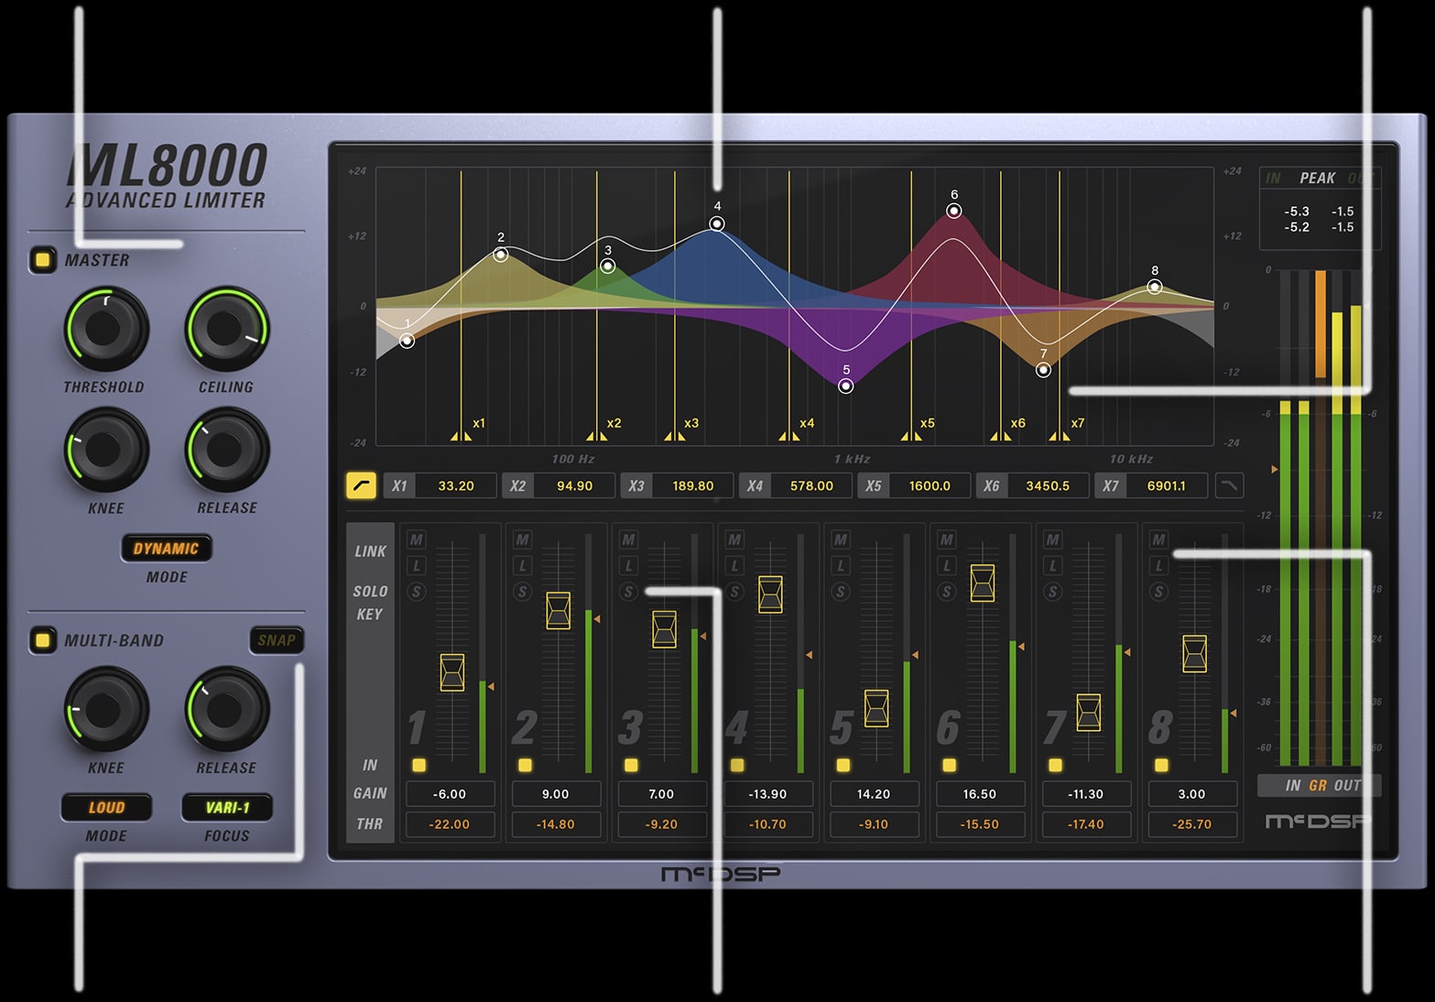The height and width of the screenshot is (1002, 1435).
Task: Select EQ node 1 on the graph
Action: 408,341
